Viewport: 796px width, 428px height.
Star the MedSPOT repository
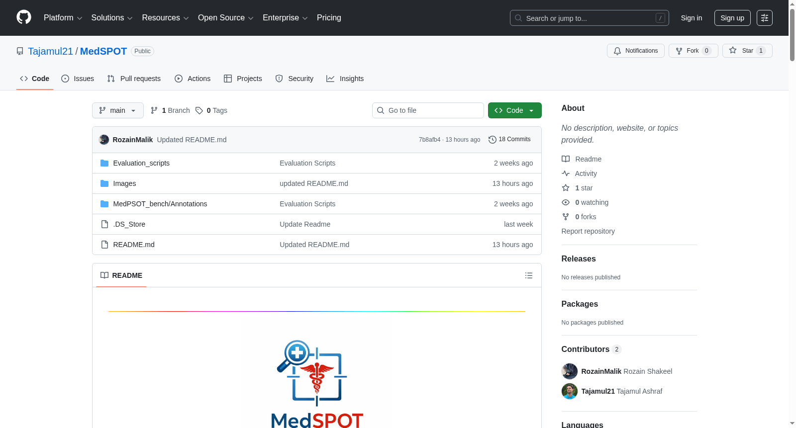coord(747,51)
